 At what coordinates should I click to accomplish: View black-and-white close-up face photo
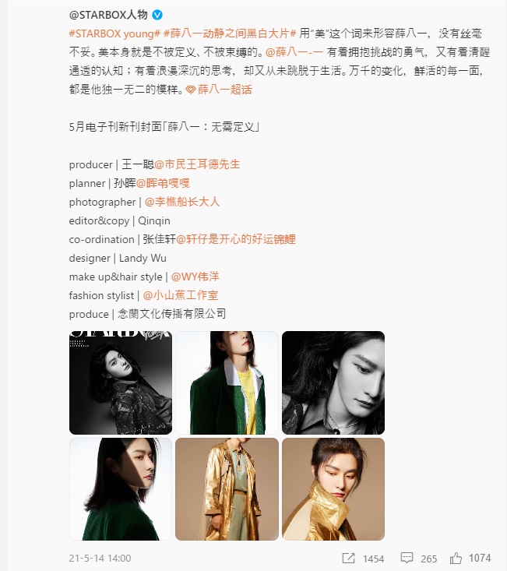333,382
